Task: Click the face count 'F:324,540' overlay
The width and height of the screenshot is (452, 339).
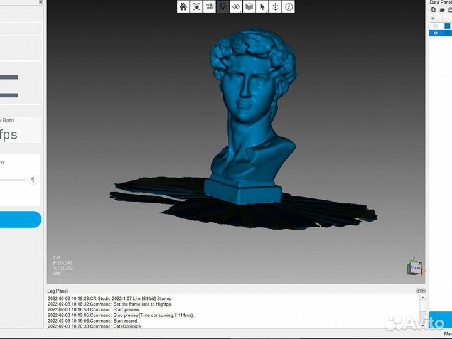Action: tap(63, 263)
